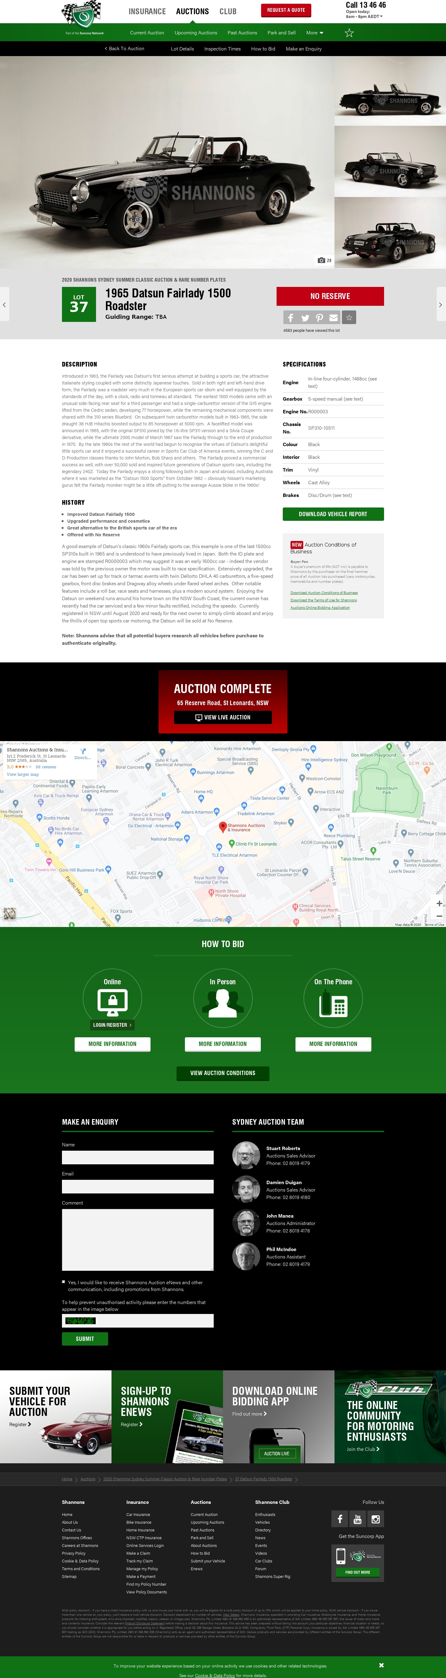Click More Information under In Person
Viewport: 446px width, 1678px height.
coord(223,1044)
